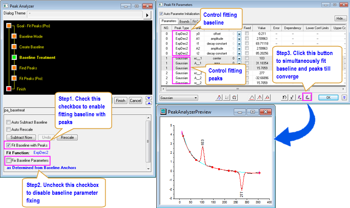Uncheck Fit Baseline with Peaks
The width and height of the screenshot is (350, 208).
tap(9, 145)
